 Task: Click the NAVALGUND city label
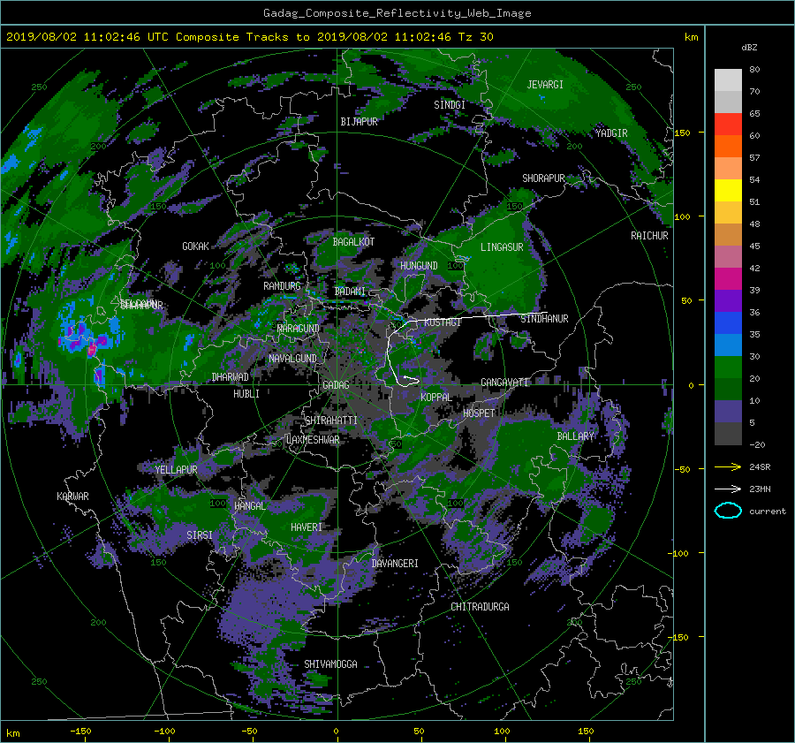[292, 359]
